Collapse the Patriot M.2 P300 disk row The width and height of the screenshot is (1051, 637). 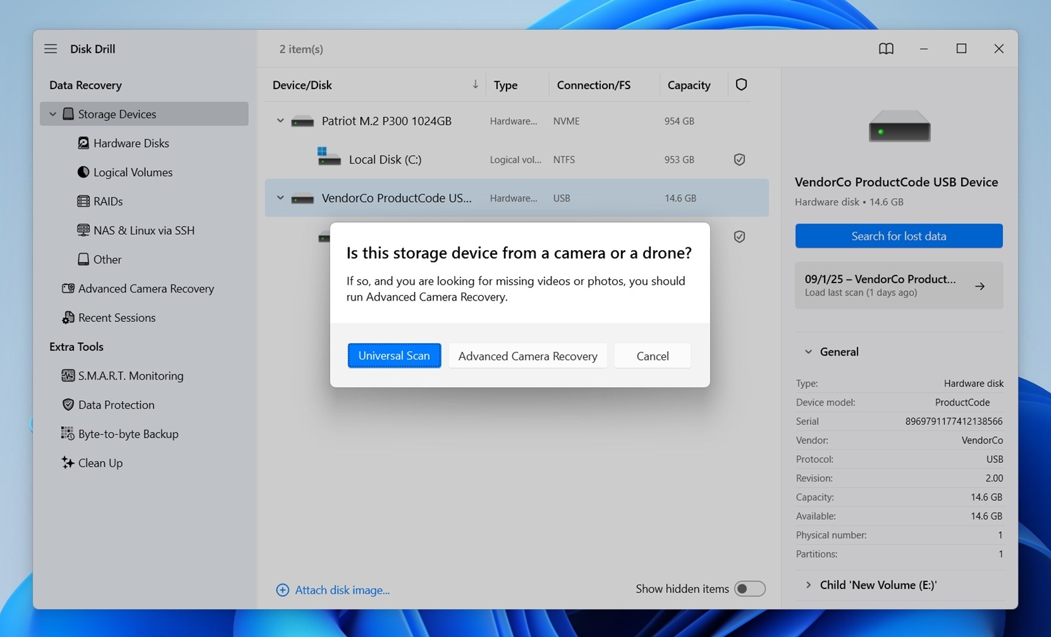280,121
